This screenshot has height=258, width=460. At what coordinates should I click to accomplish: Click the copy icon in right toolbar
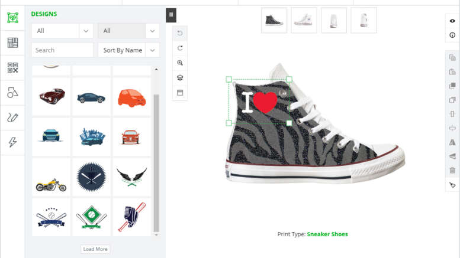click(x=452, y=58)
